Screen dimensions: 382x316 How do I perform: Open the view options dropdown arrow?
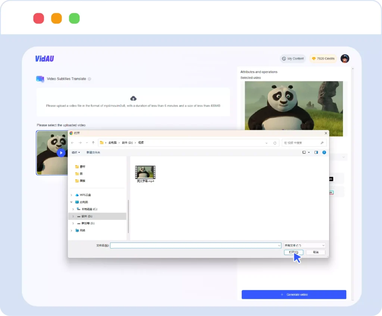[309, 152]
